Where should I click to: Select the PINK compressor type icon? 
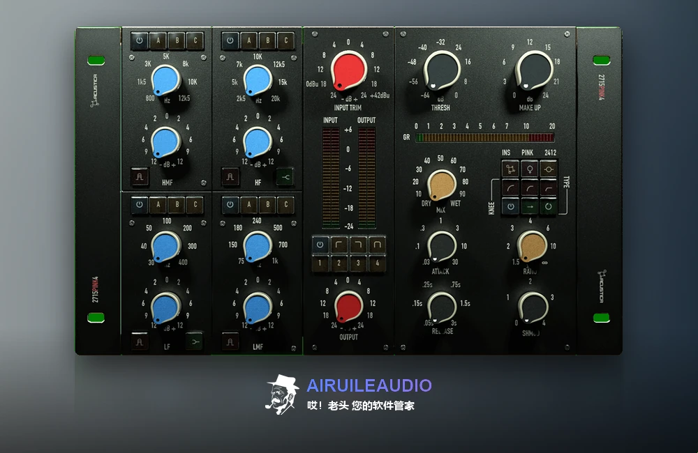pyautogui.click(x=530, y=169)
